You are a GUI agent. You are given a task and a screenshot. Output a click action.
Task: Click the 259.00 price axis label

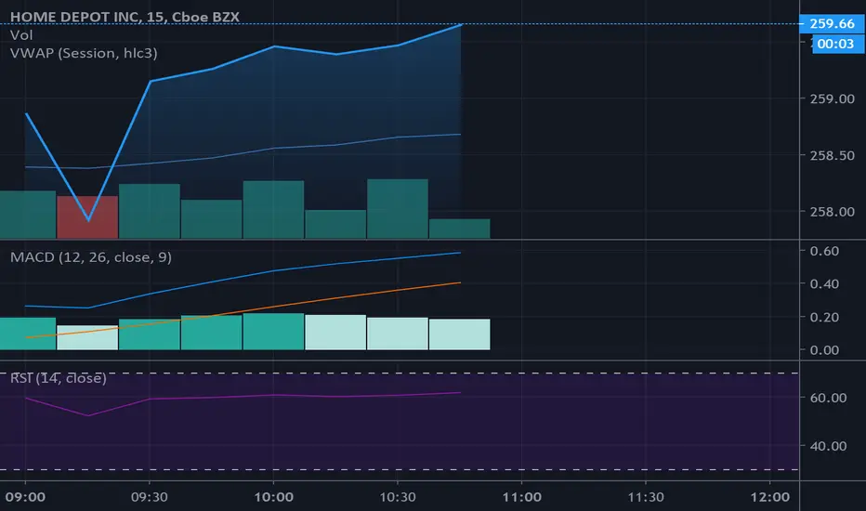(833, 98)
